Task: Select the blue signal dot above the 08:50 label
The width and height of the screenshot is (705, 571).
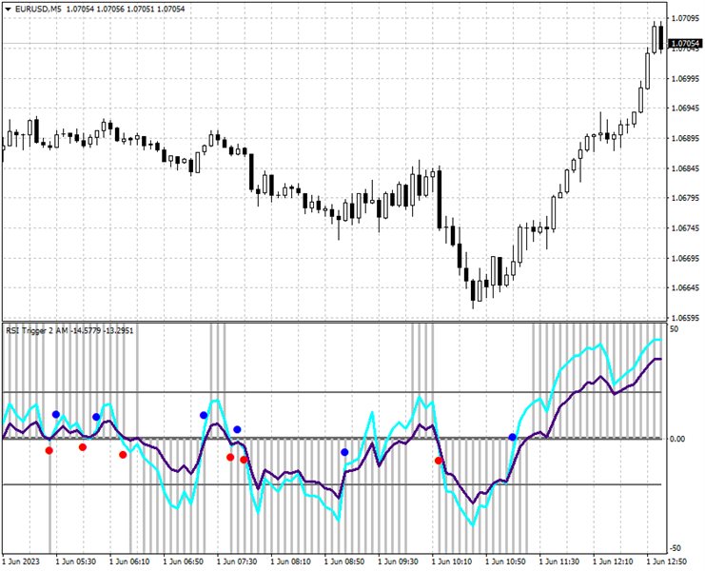Action: 344,452
